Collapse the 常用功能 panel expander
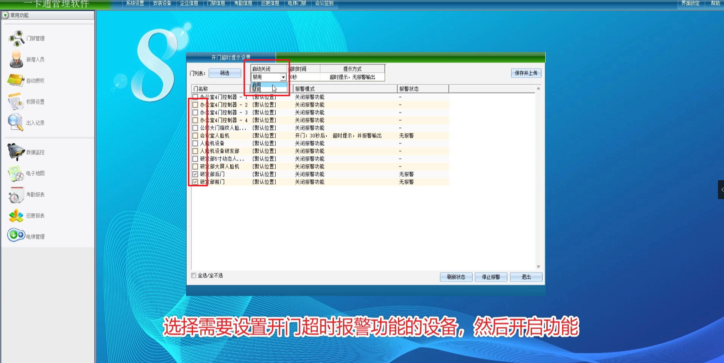 click(5, 15)
